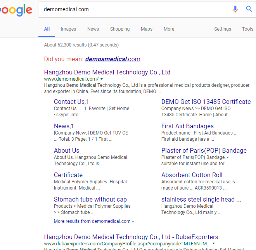Expand the More search categories menu
256x250 pixels.
pos(169,29)
